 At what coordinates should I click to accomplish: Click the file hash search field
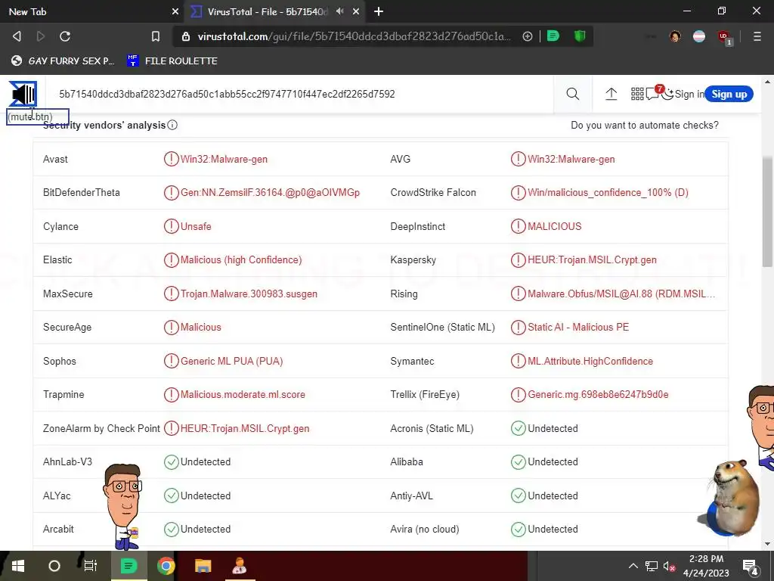(301, 94)
